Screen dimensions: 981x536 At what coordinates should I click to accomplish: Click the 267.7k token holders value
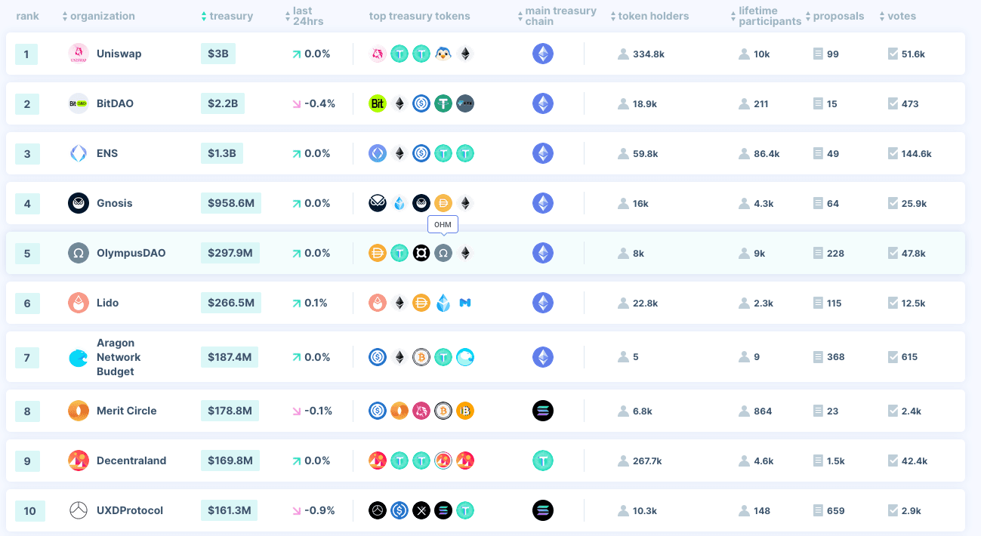[647, 461]
